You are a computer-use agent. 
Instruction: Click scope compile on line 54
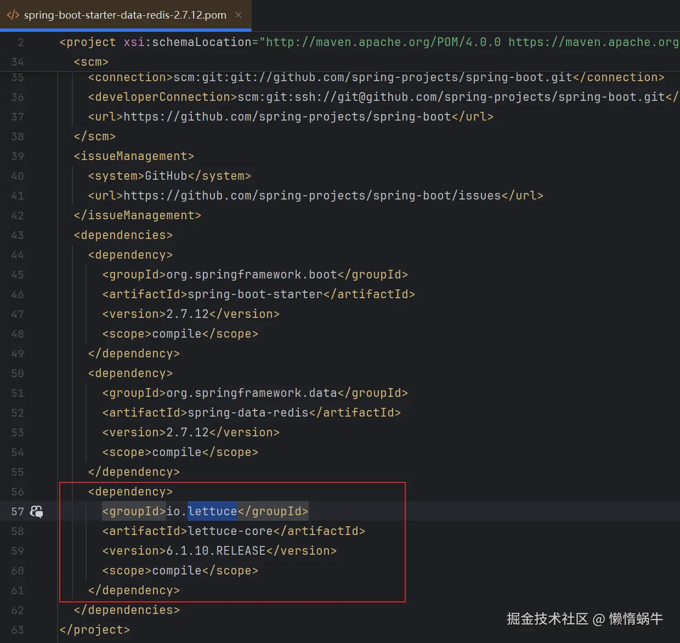[x=180, y=452]
